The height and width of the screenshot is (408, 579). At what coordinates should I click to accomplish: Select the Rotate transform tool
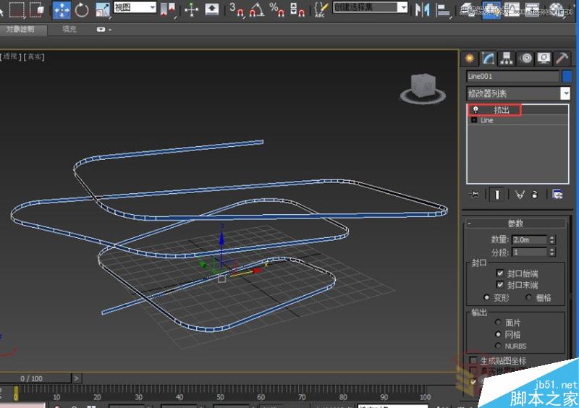point(82,9)
